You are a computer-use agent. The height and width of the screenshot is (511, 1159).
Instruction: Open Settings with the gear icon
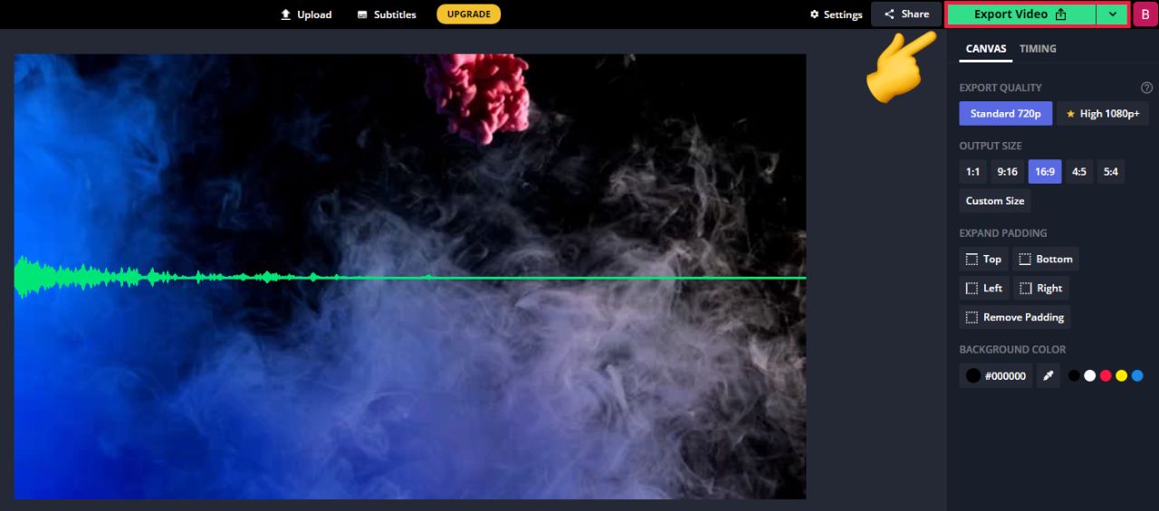tap(836, 14)
